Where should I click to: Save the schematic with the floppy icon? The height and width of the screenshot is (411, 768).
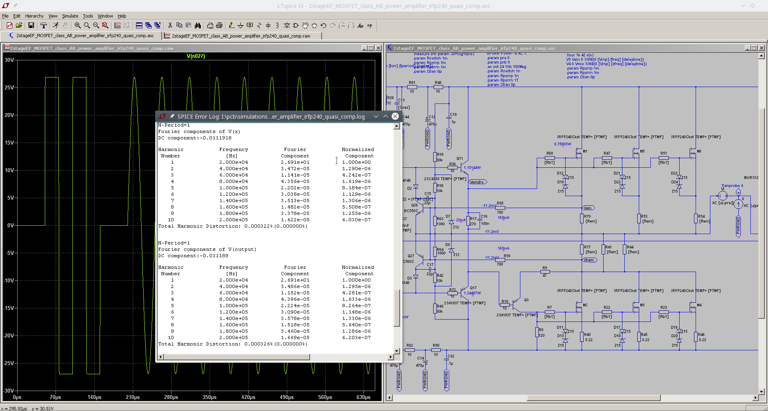click(x=31, y=26)
